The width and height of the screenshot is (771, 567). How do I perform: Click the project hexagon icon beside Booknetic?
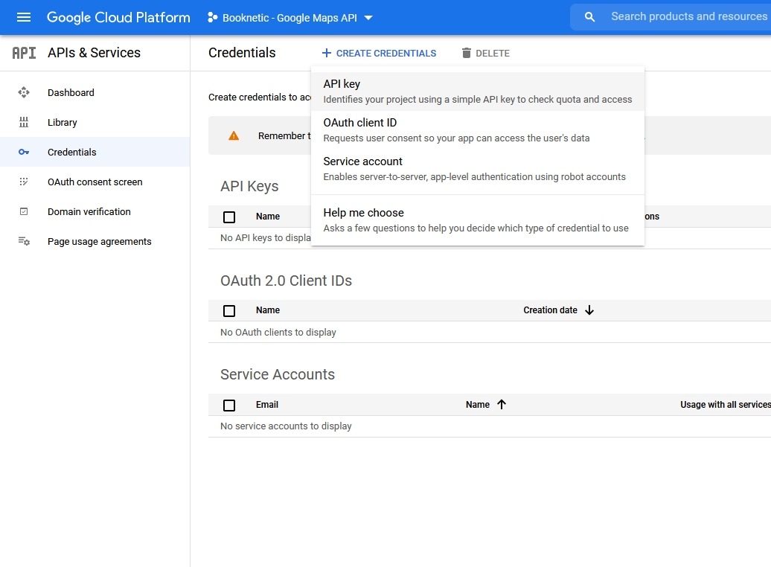(212, 18)
